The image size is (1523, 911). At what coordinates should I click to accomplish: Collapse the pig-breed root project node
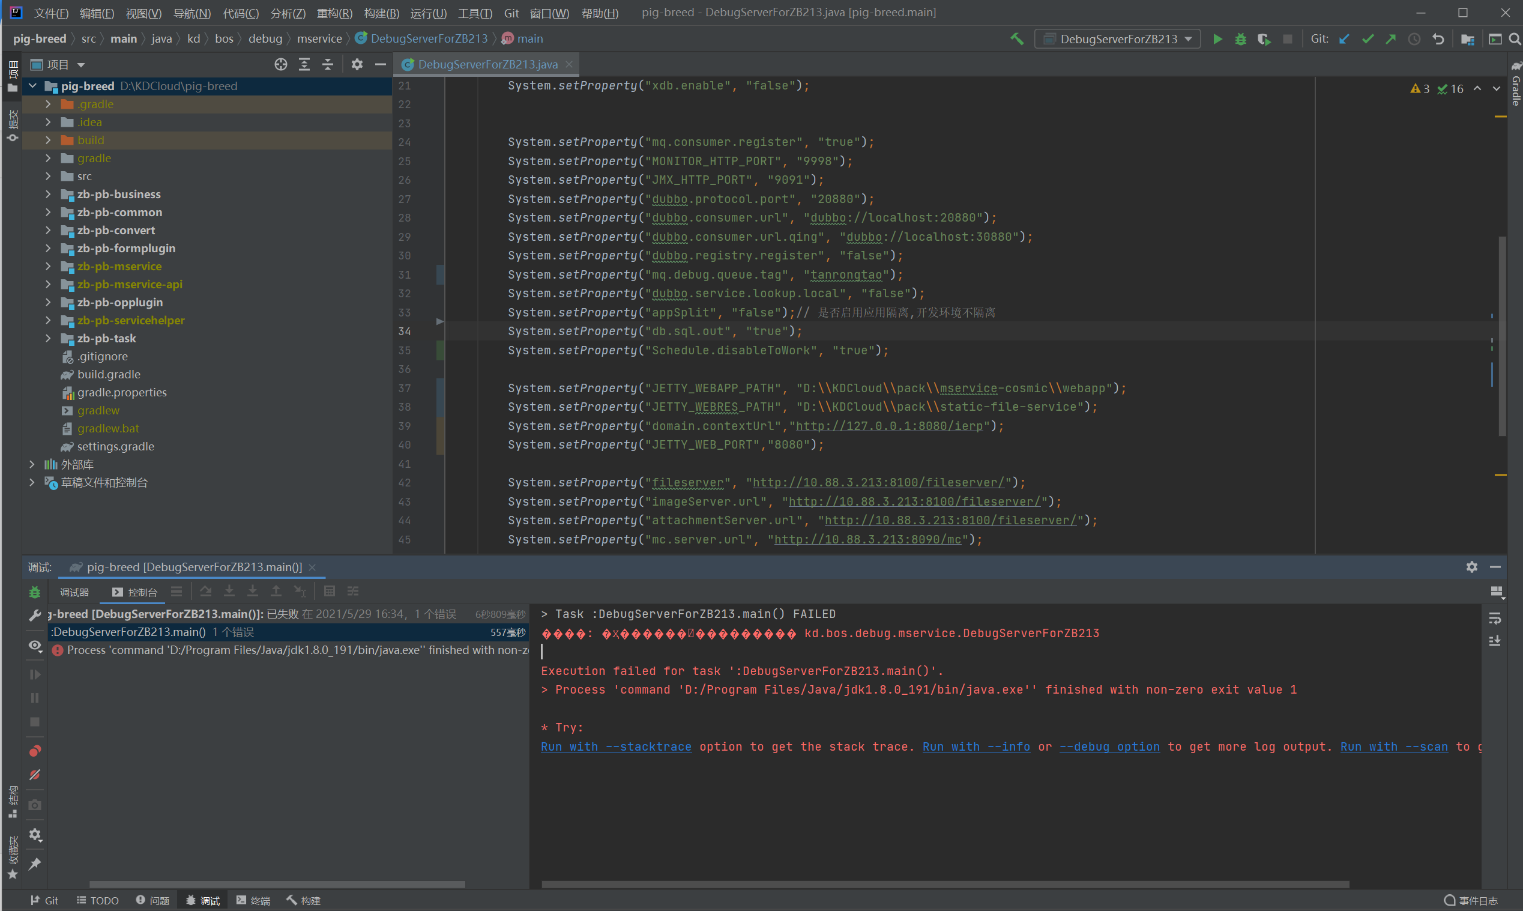32,86
